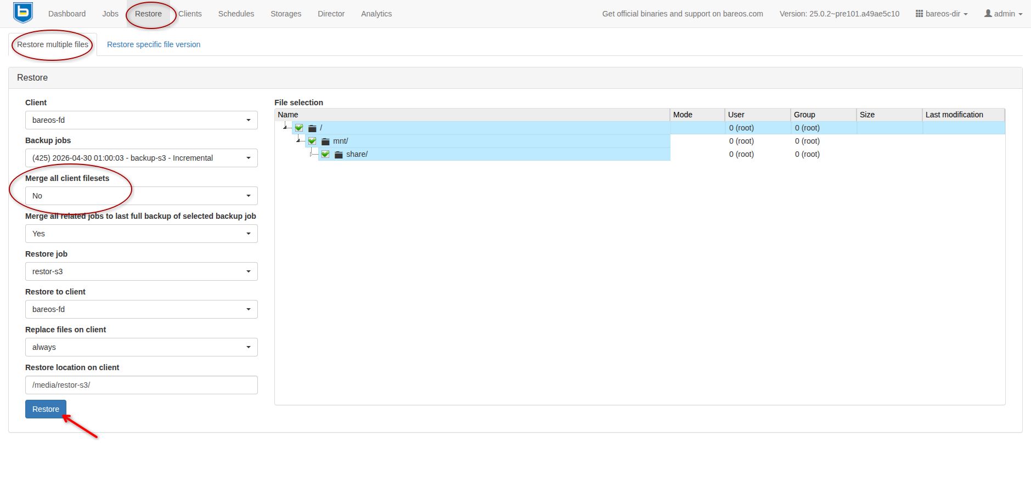Select the Restore multiple files tab
1031x493 pixels.
point(53,44)
